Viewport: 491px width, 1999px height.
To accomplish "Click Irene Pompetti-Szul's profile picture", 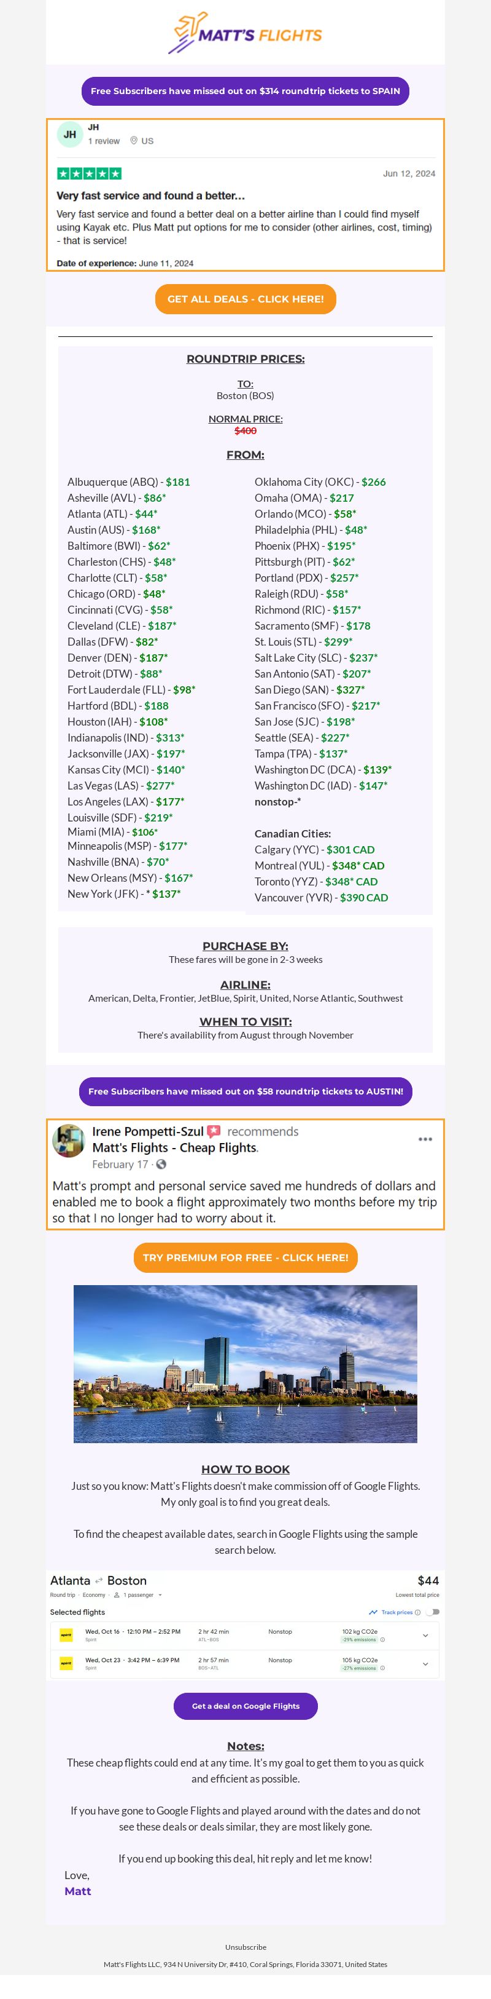I will coord(68,1140).
